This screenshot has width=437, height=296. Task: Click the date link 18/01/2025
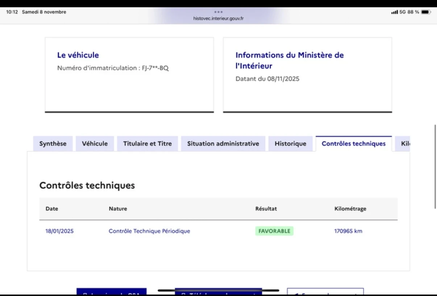tap(59, 231)
